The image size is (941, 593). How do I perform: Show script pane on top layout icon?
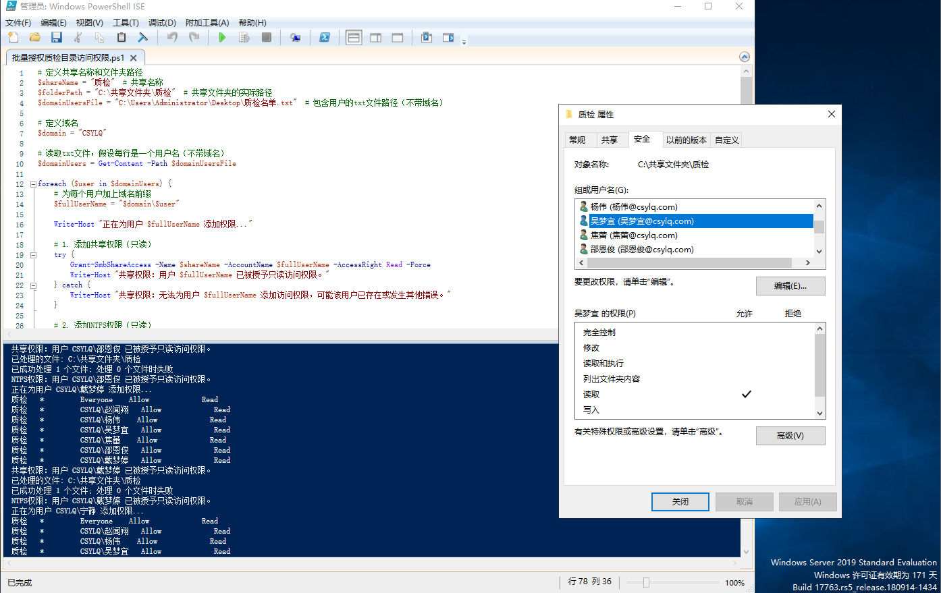click(354, 38)
